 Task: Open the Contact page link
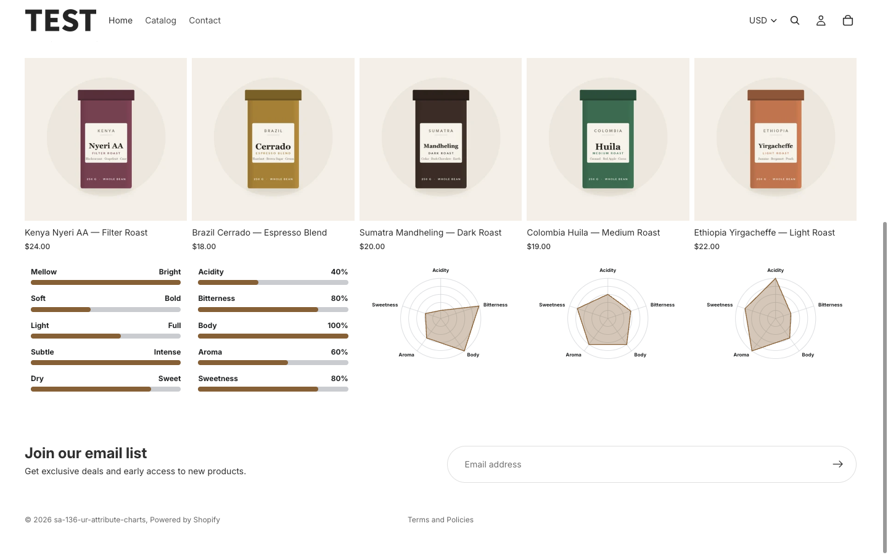(205, 20)
